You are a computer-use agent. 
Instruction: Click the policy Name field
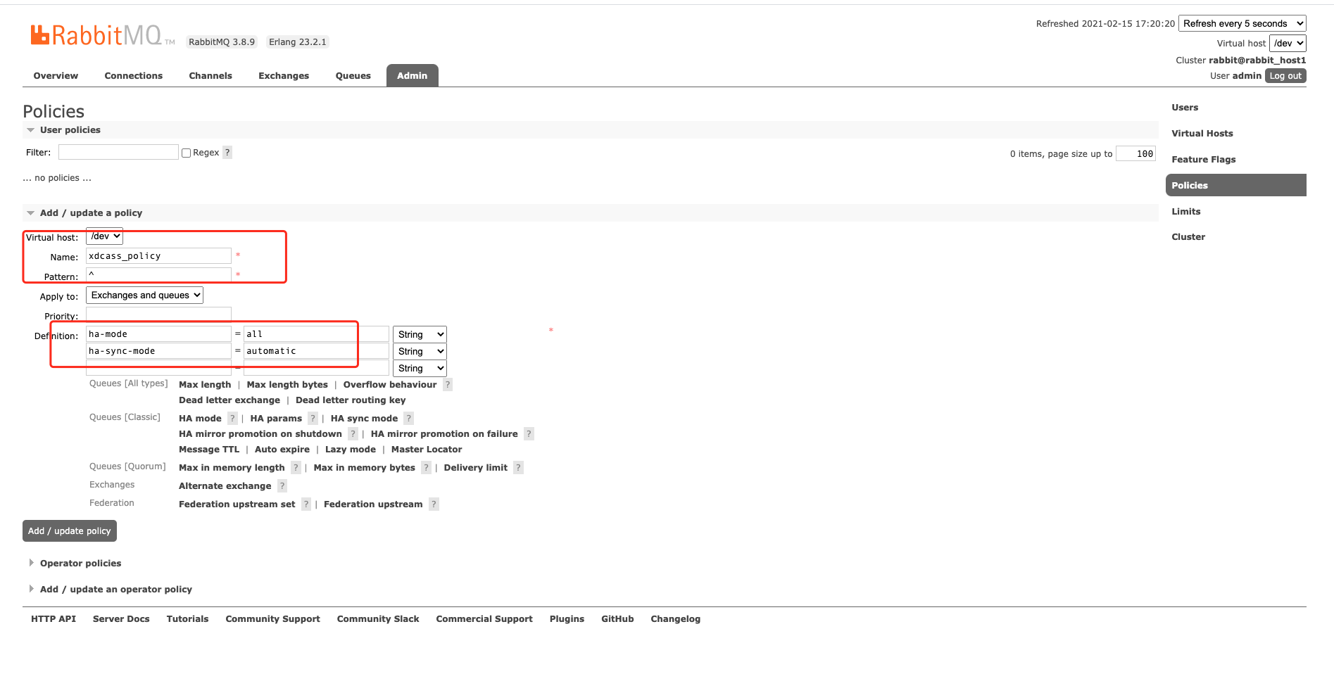pyautogui.click(x=158, y=256)
